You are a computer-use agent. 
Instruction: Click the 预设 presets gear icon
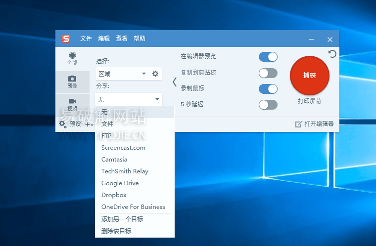tap(63, 124)
